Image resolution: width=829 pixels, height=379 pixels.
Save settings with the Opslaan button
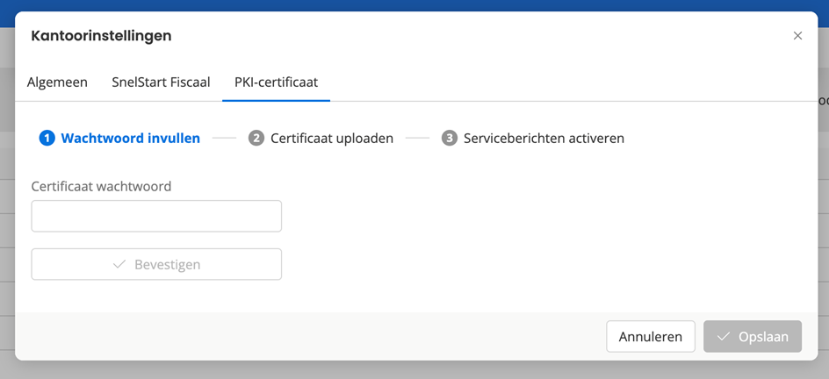click(753, 337)
